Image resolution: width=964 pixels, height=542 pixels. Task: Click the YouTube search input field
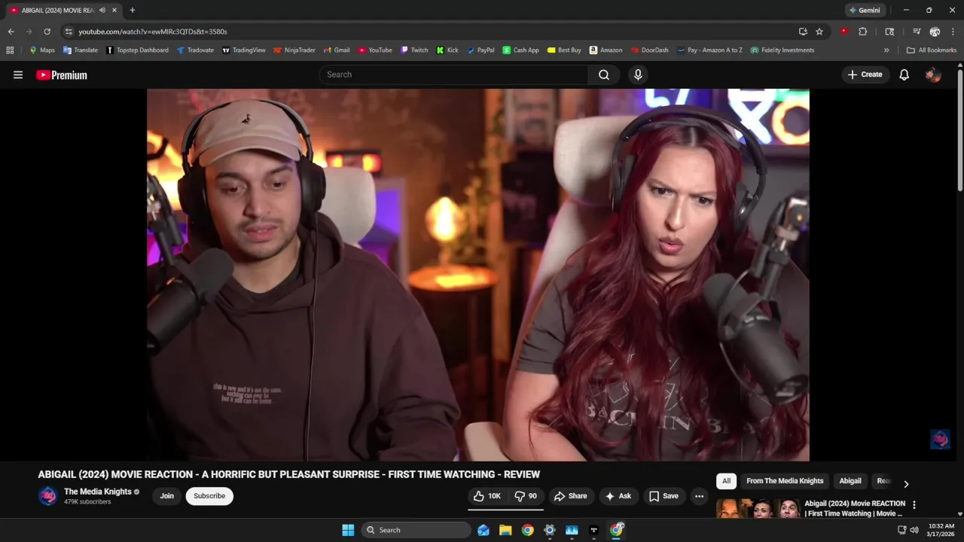coord(454,75)
